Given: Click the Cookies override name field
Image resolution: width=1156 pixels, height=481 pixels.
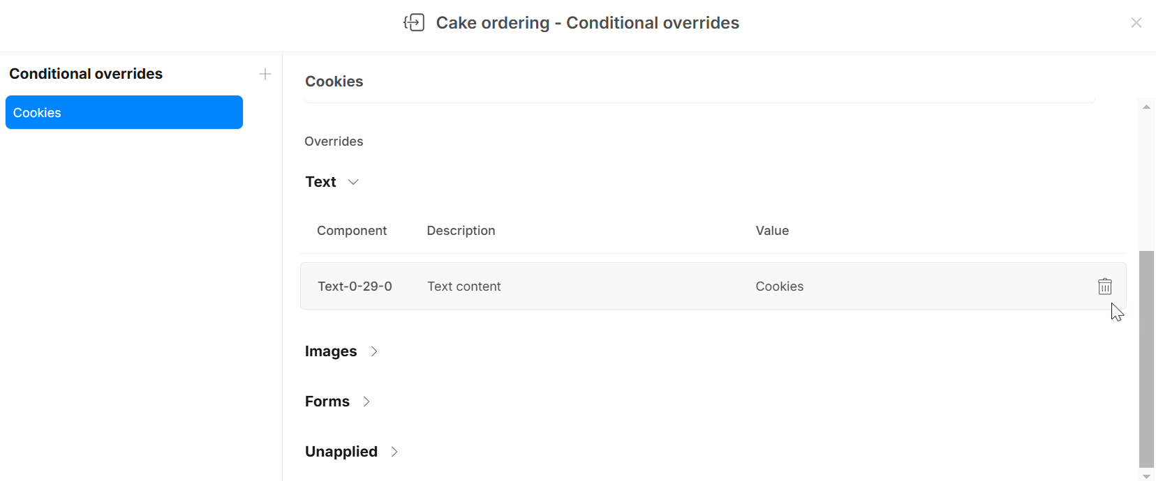Looking at the screenshot, I should (698, 82).
